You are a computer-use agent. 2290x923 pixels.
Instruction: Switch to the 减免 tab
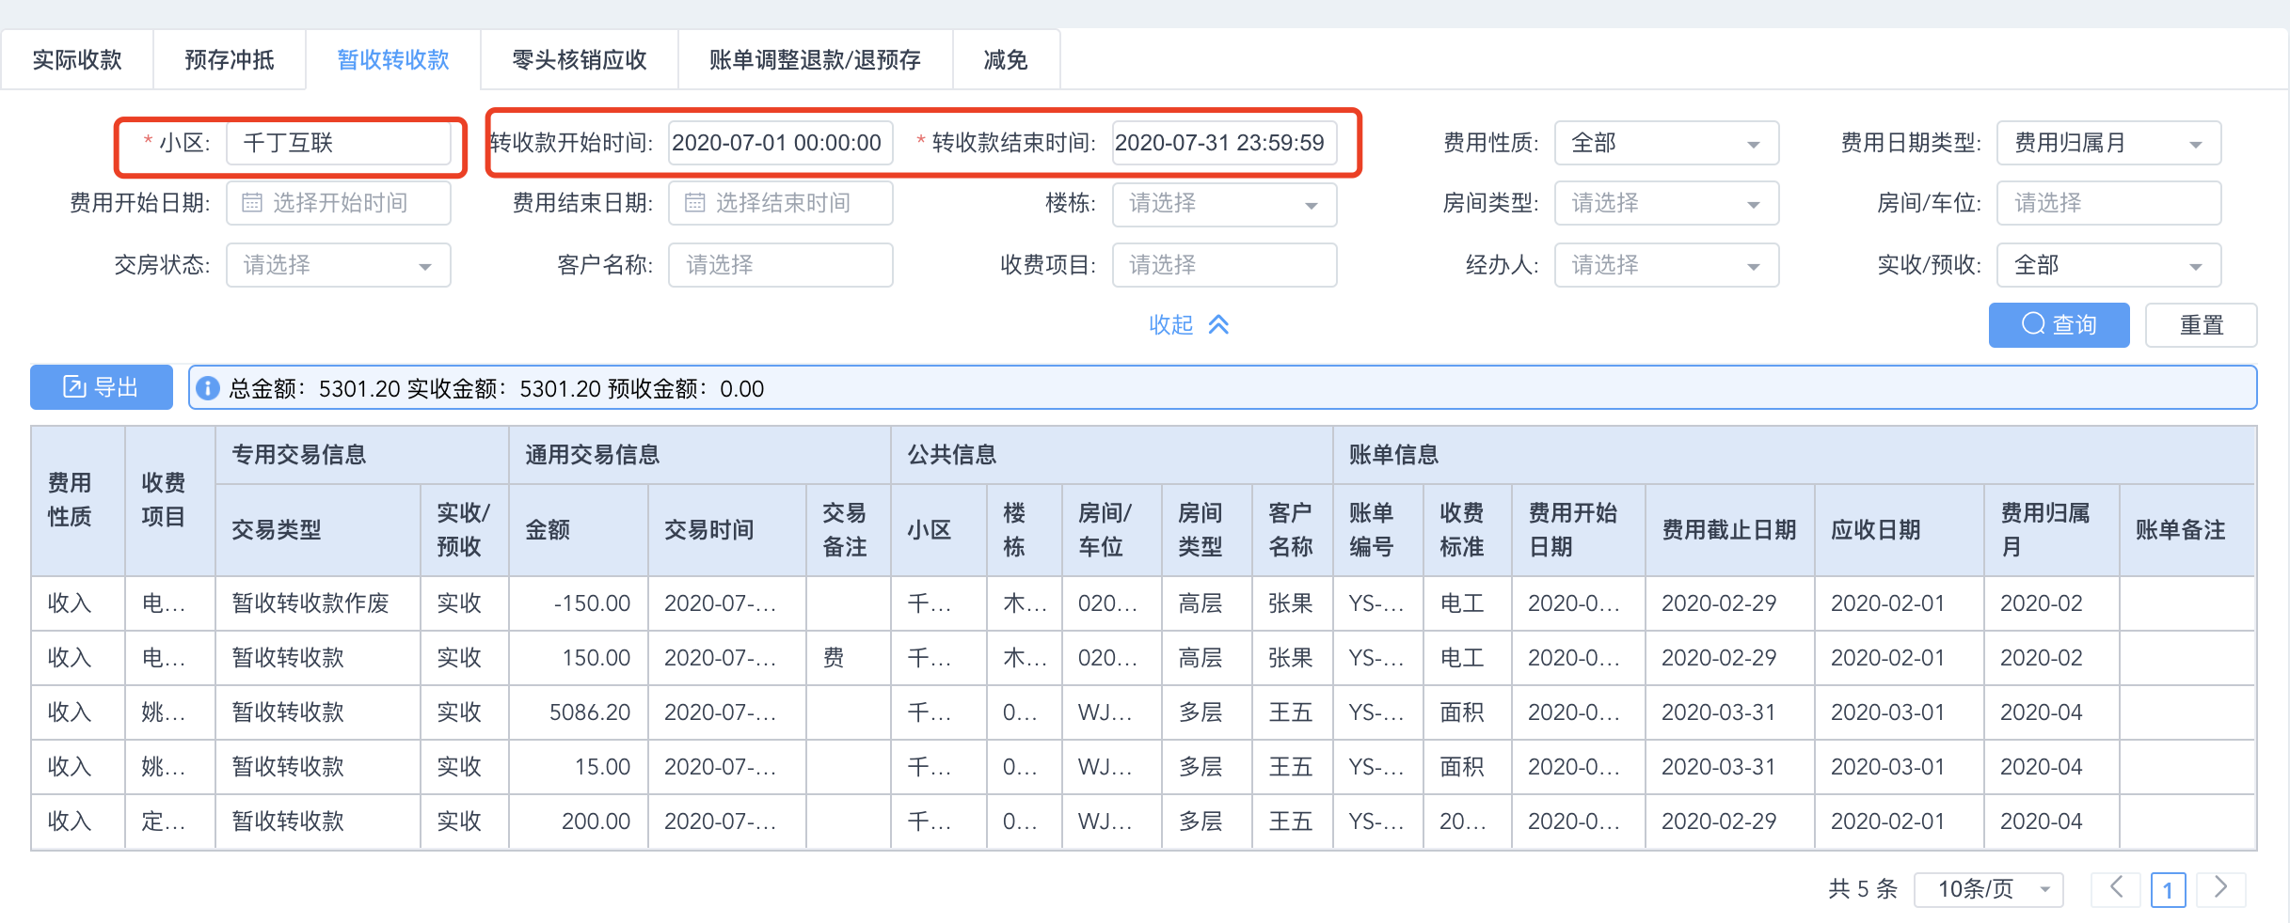[x=1006, y=60]
